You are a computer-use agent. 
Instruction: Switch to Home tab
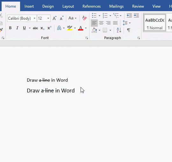pos(11,6)
